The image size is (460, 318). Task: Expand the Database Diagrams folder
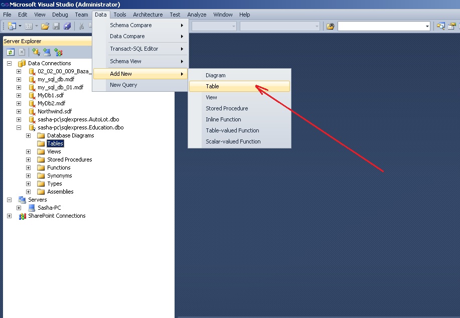point(29,135)
